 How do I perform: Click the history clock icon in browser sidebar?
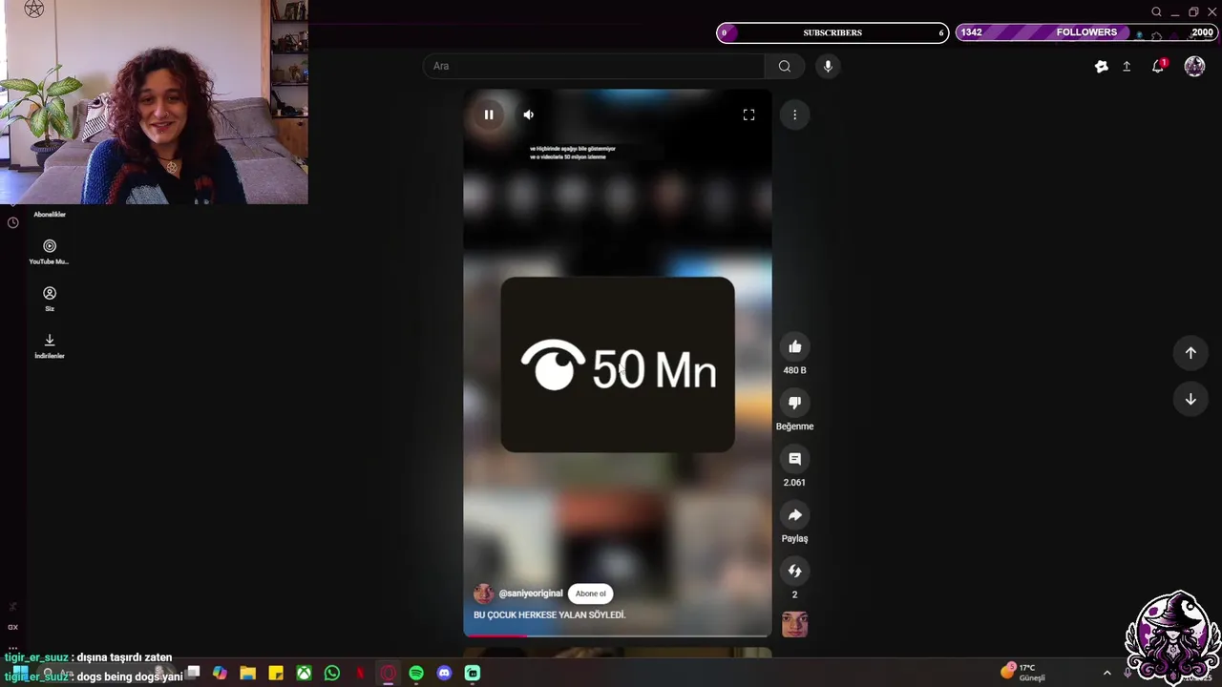click(x=12, y=222)
